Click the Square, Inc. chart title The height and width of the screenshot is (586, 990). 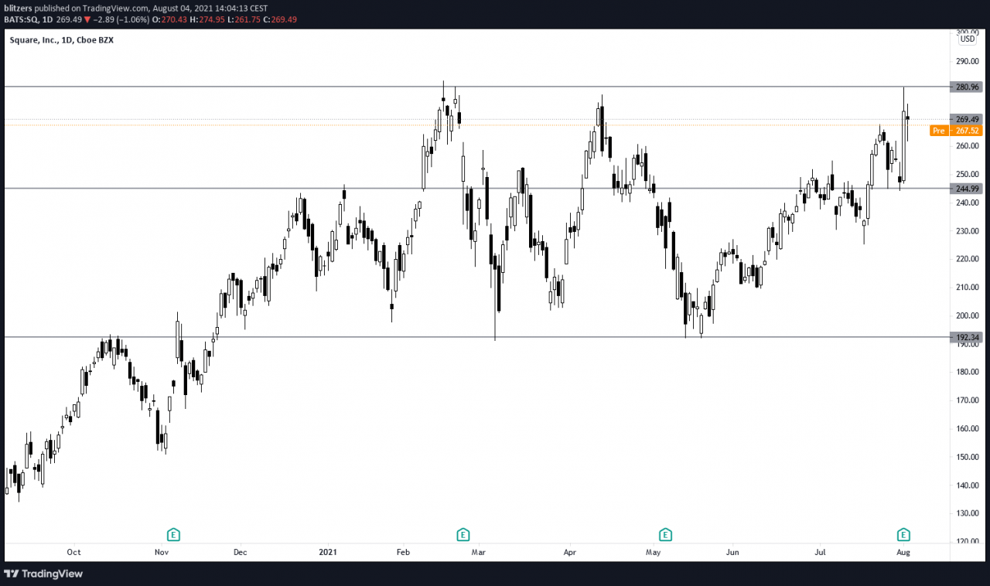pyautogui.click(x=61, y=40)
